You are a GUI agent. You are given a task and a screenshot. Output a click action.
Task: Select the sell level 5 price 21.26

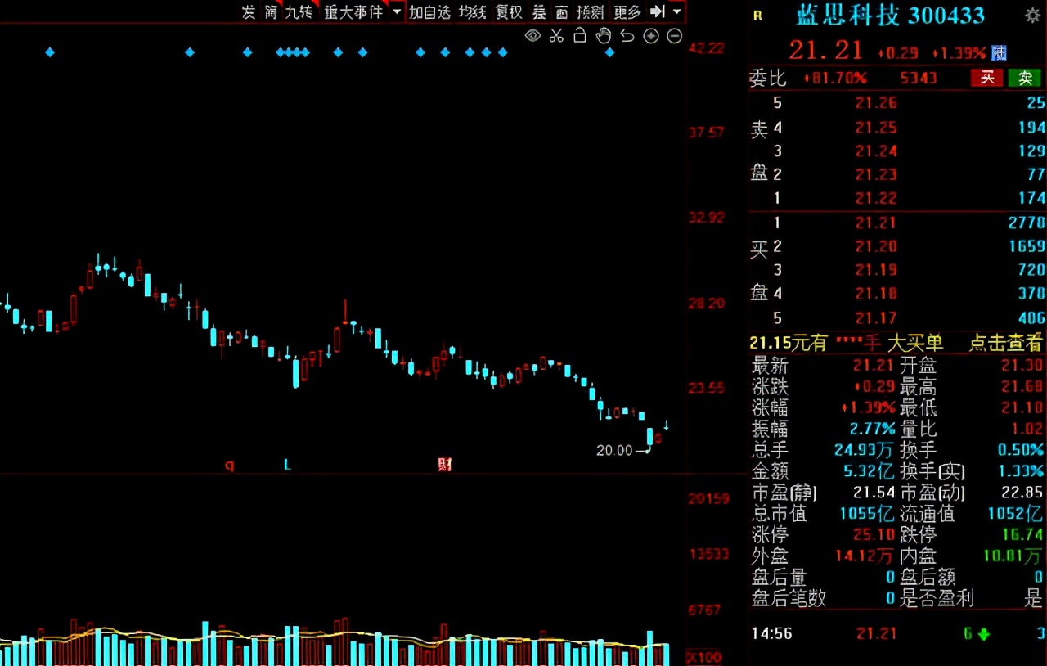pos(876,103)
